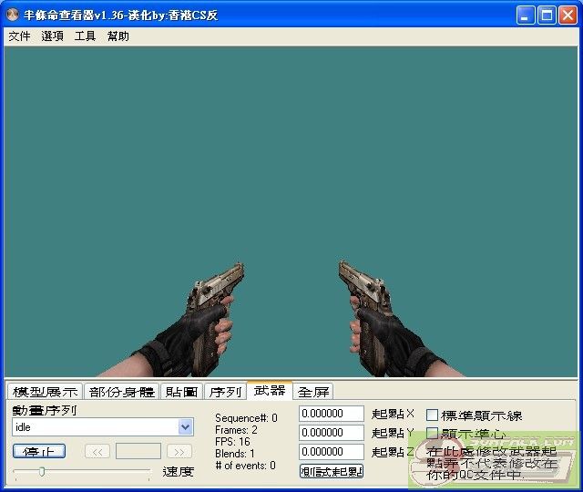This screenshot has height=492, width=583.
Task: Maximize the model viewer window
Action: click(547, 15)
